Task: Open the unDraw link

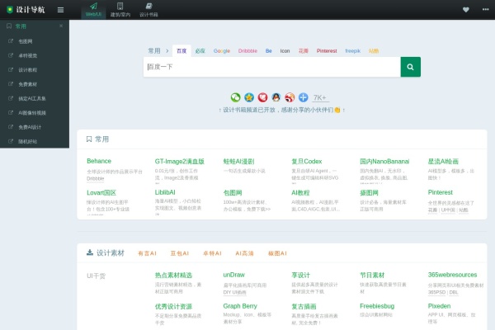Action: 234,275
